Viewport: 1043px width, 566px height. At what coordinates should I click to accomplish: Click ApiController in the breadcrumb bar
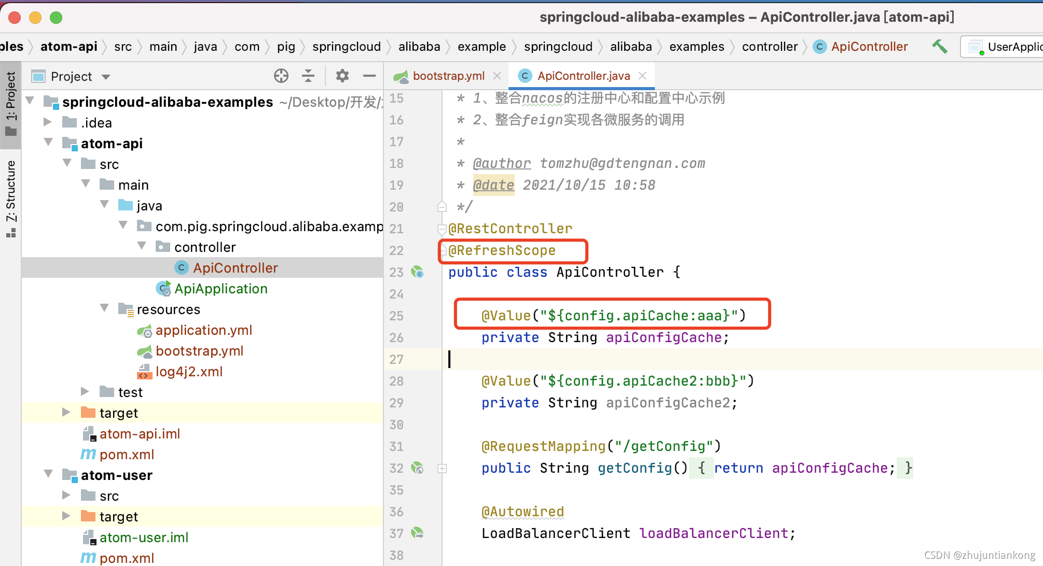click(869, 47)
